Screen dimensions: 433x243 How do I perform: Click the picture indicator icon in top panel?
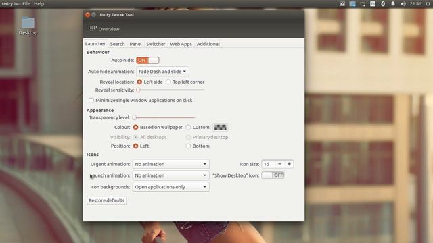pos(342,4)
